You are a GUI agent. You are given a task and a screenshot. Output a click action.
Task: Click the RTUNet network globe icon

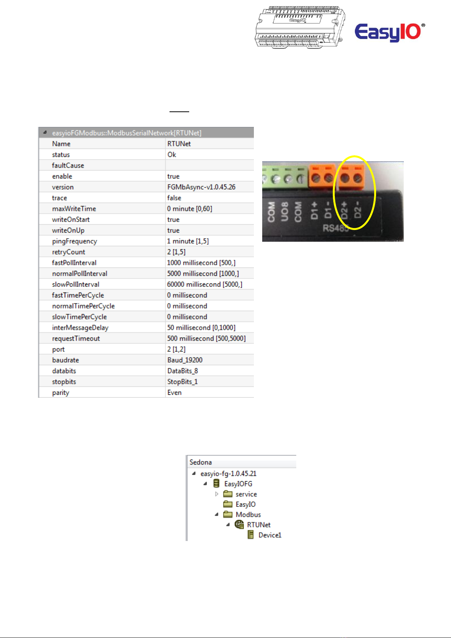239,524
